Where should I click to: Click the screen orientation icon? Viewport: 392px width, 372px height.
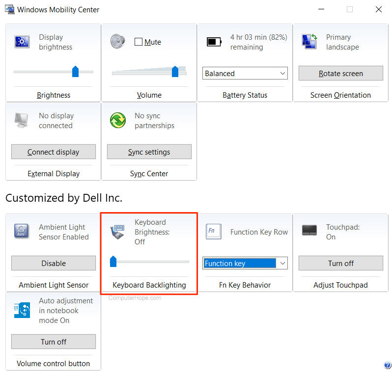tap(309, 42)
